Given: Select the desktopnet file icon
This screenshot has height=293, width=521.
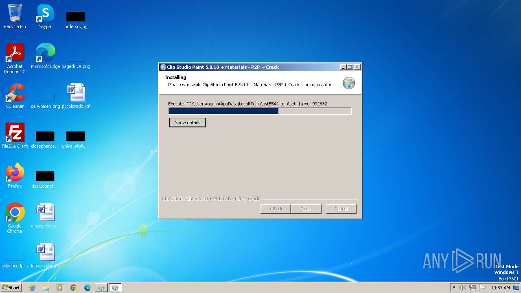Looking at the screenshot, I should pyautogui.click(x=45, y=179).
